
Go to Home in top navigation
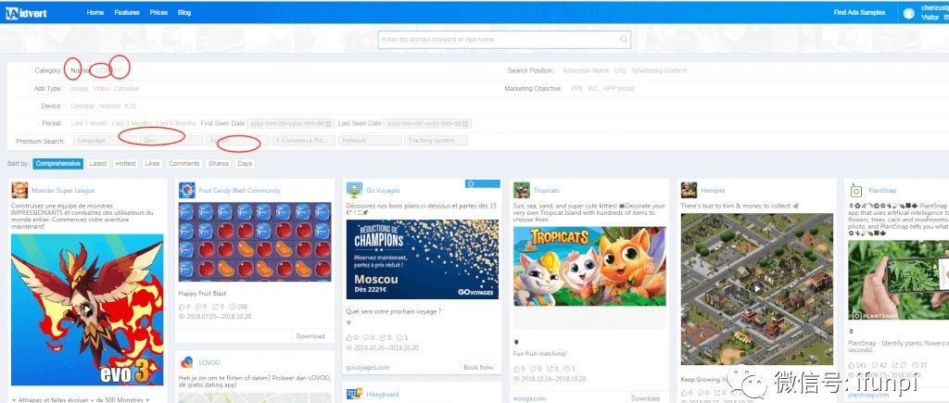point(95,13)
